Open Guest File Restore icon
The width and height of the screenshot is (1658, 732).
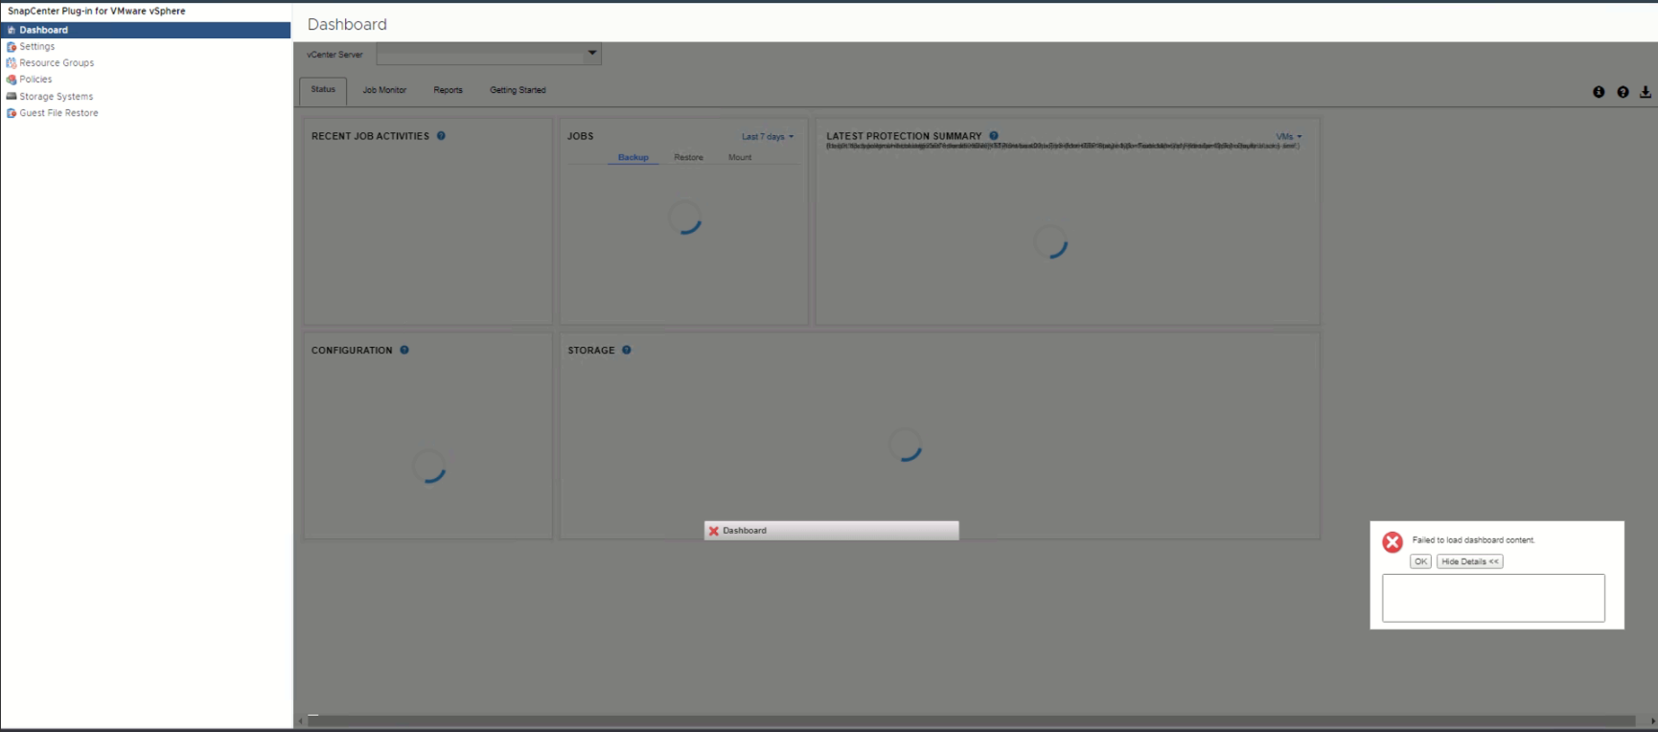tap(12, 113)
